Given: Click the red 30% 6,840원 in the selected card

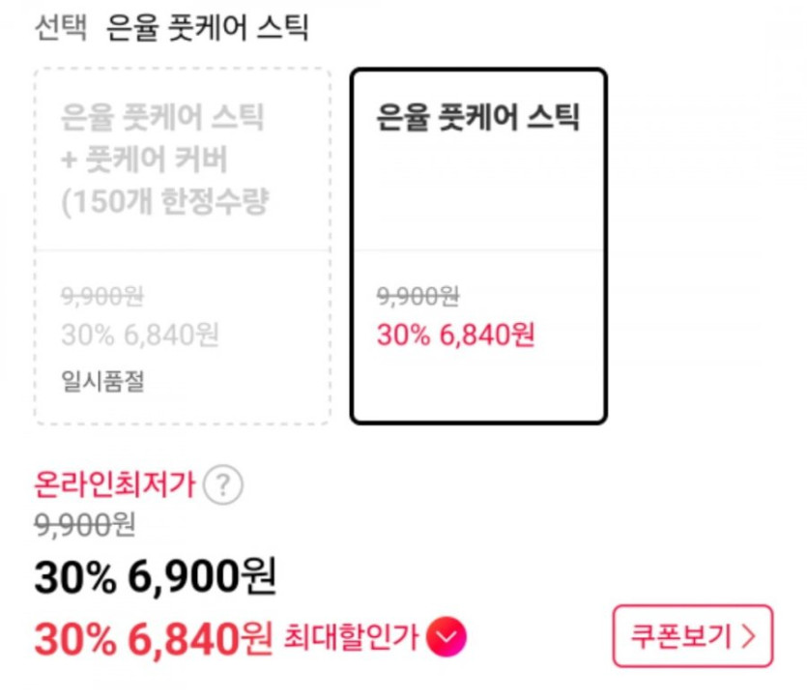Looking at the screenshot, I should click(x=455, y=335).
